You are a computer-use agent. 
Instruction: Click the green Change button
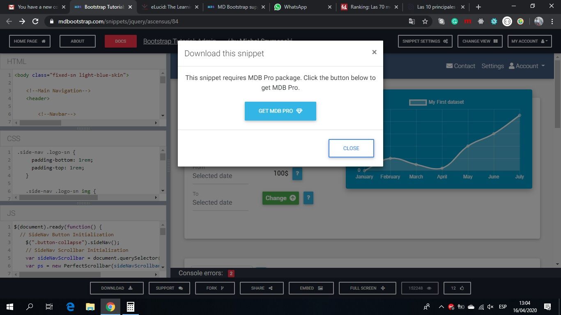tap(280, 198)
